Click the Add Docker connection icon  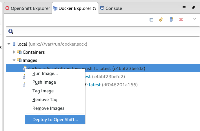171,19
